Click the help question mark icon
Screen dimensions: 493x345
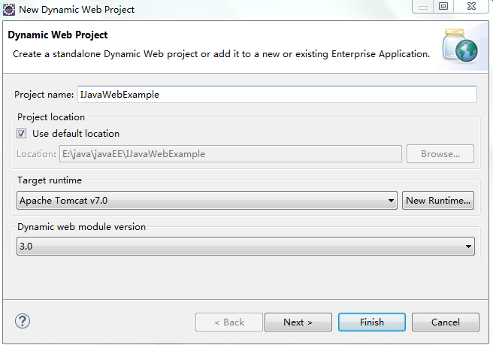[23, 321]
